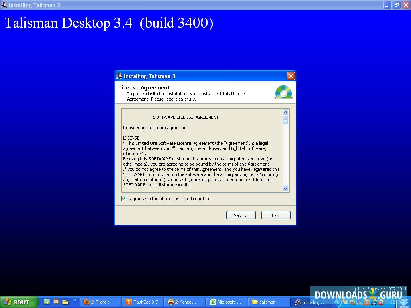Click the Firefox icon in the taskbar
This screenshot has width=411, height=308.
(86, 302)
